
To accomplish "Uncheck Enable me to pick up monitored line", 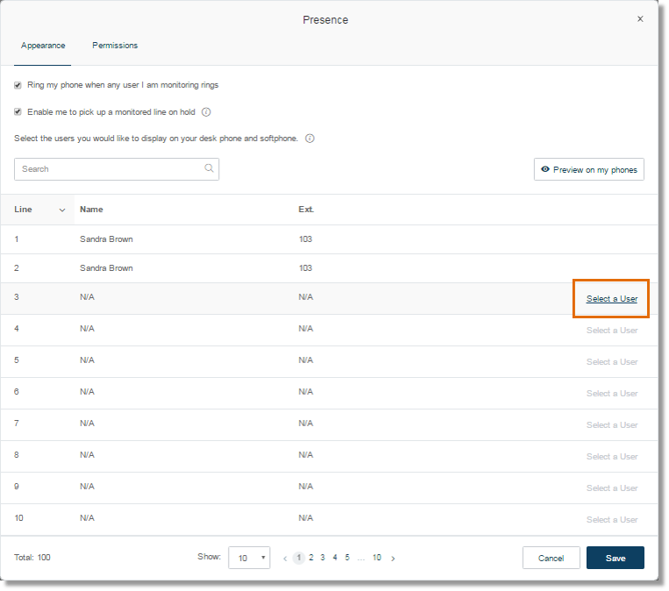I will click(18, 112).
